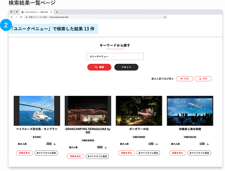Click the 180 人 capacity value
The width and height of the screenshot is (225, 171).
(153, 144)
